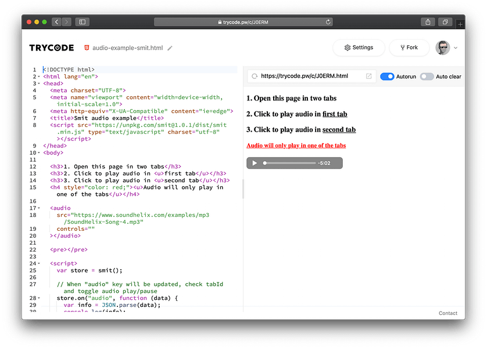Refresh the preview pane
The image size is (487, 348).
[x=255, y=76]
